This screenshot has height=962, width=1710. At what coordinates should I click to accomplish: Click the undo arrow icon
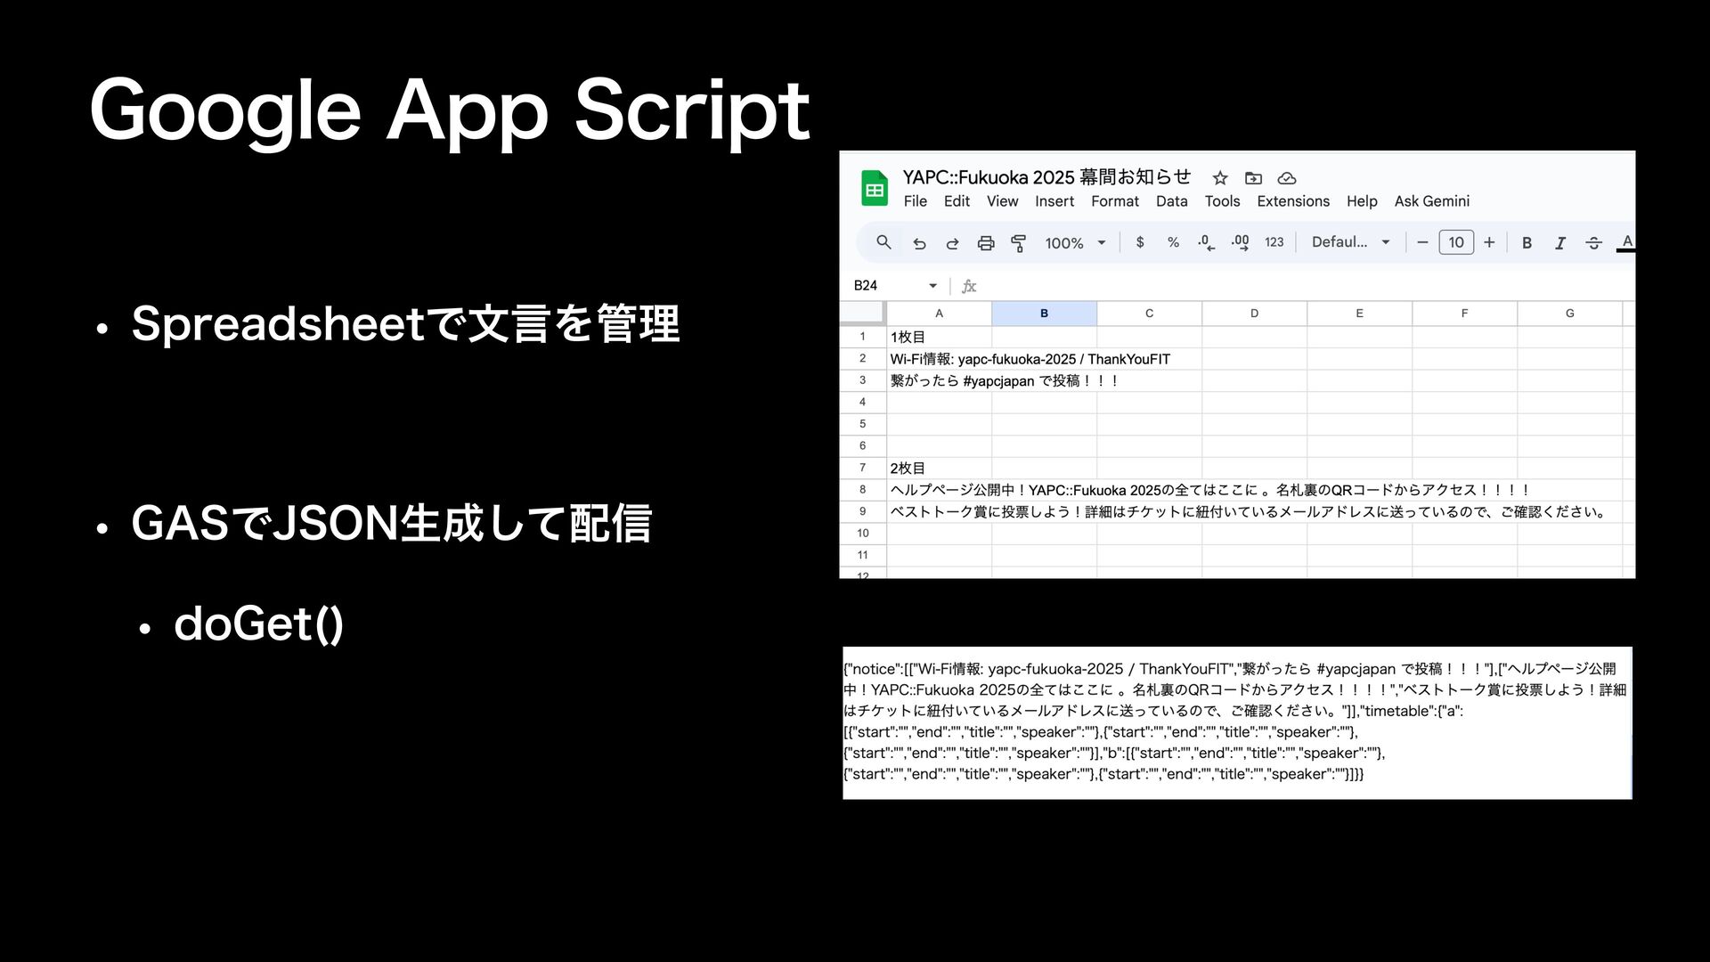pos(919,243)
